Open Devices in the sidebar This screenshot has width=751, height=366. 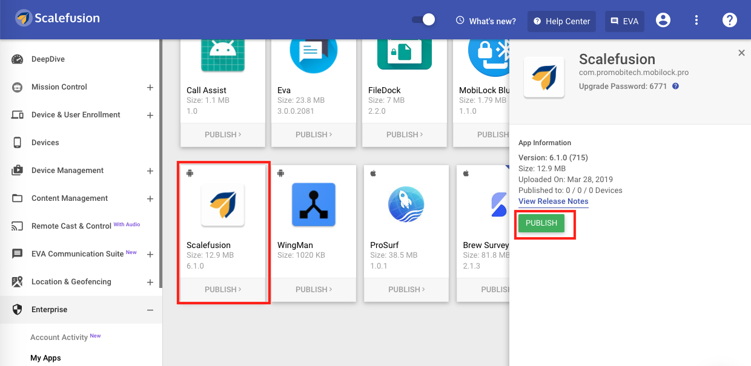tap(45, 143)
